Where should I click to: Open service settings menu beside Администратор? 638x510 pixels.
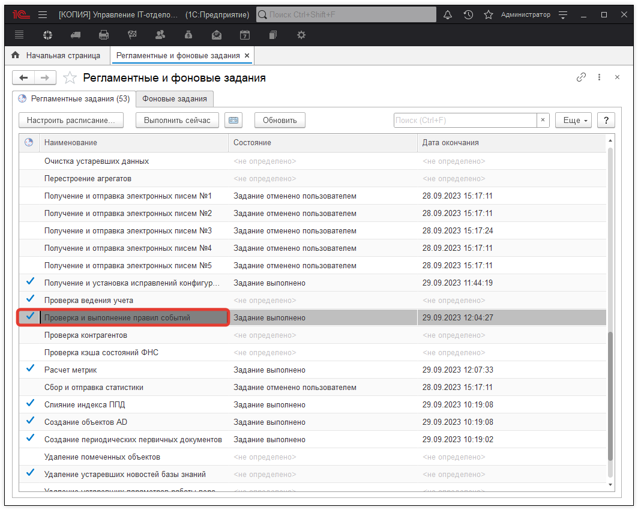coord(562,14)
